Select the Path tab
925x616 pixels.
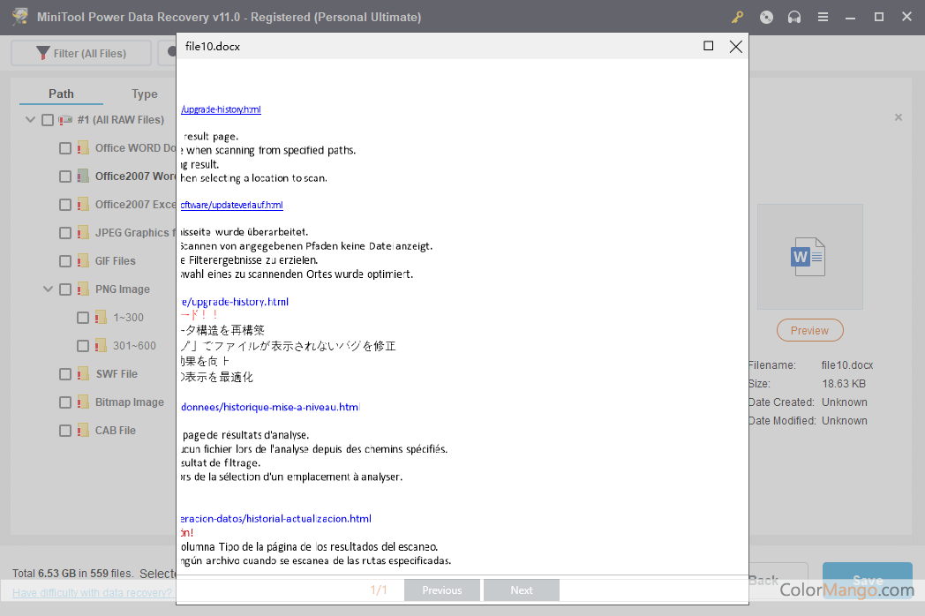tap(61, 94)
